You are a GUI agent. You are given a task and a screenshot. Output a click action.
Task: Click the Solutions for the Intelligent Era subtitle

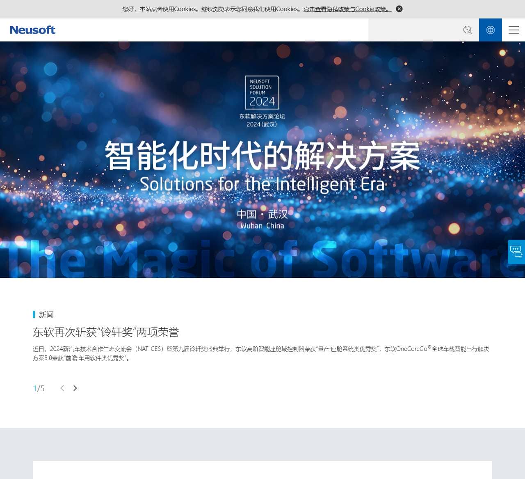coord(262,184)
